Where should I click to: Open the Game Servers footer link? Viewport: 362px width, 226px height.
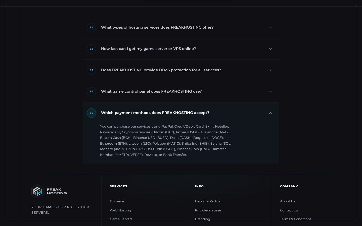[121, 219]
